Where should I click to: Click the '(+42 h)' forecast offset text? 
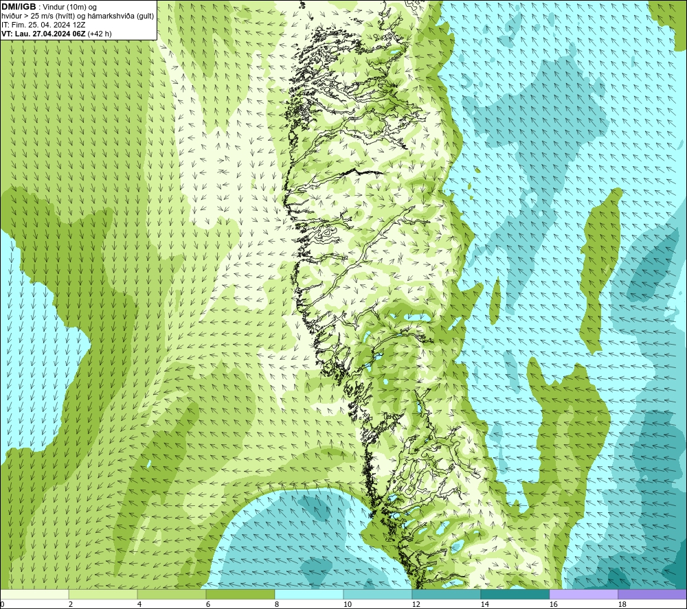100,34
